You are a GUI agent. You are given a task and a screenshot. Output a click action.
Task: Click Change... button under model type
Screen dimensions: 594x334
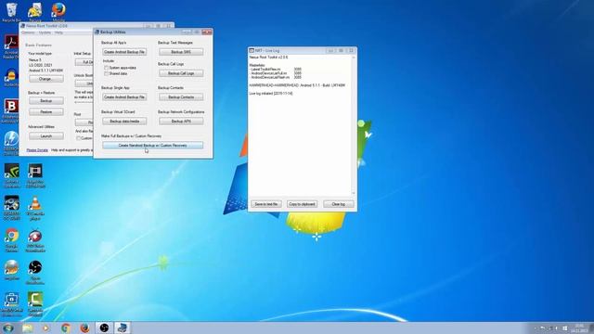(x=46, y=79)
